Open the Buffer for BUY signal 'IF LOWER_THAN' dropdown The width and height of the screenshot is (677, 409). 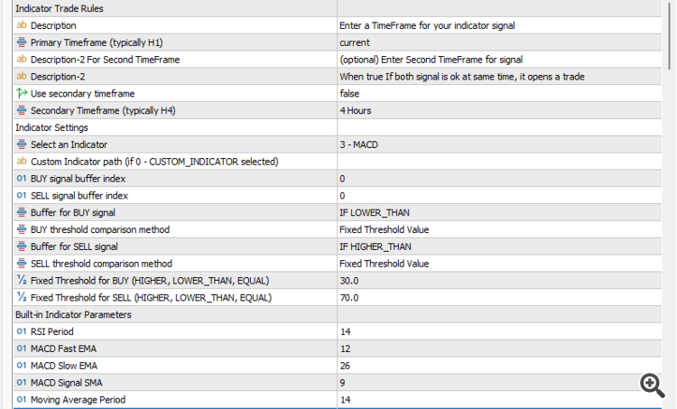click(x=496, y=213)
